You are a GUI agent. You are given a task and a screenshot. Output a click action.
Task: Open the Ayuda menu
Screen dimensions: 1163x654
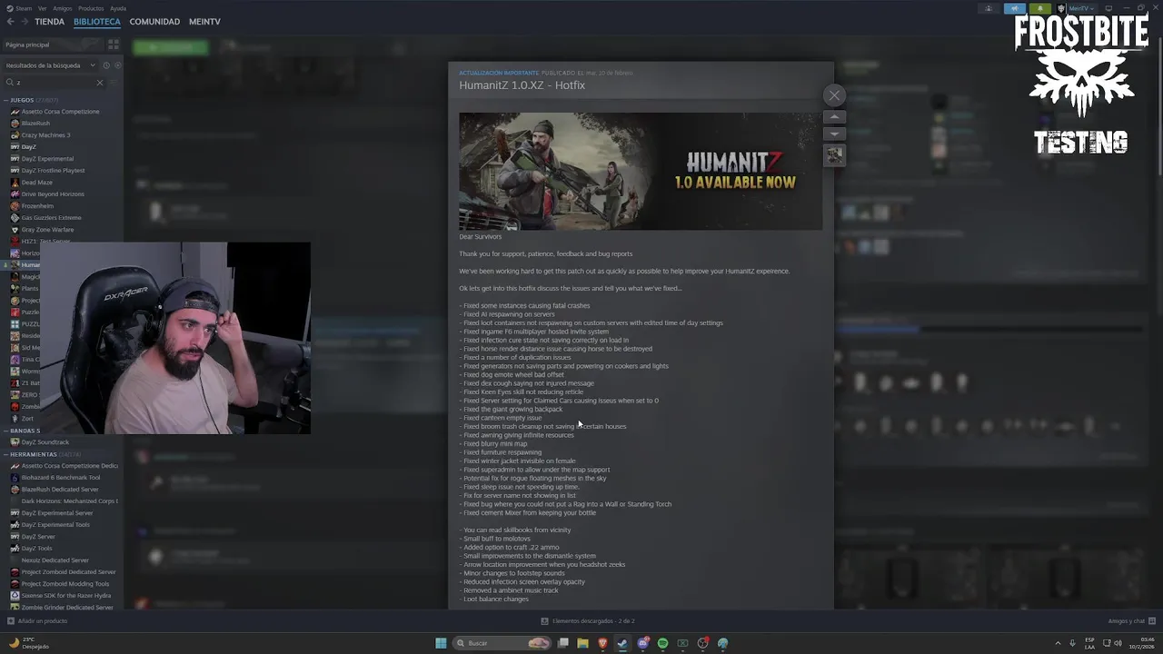(x=118, y=8)
